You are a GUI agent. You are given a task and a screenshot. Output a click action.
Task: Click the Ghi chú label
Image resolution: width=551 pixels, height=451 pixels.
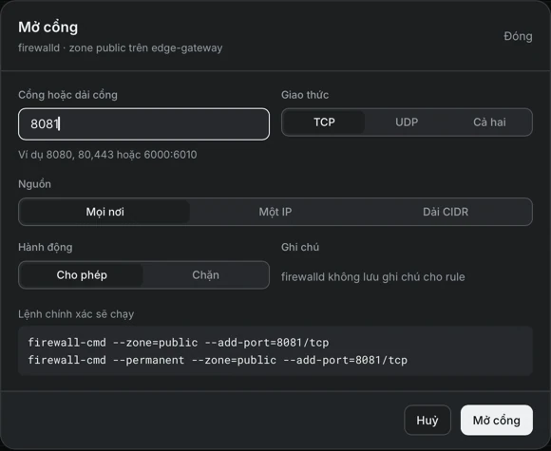click(300, 247)
